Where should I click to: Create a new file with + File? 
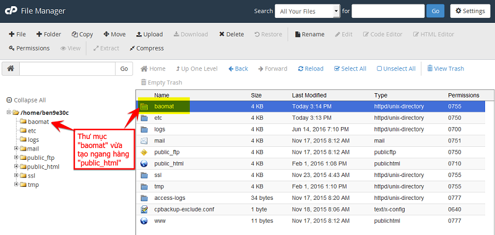[x=17, y=35]
